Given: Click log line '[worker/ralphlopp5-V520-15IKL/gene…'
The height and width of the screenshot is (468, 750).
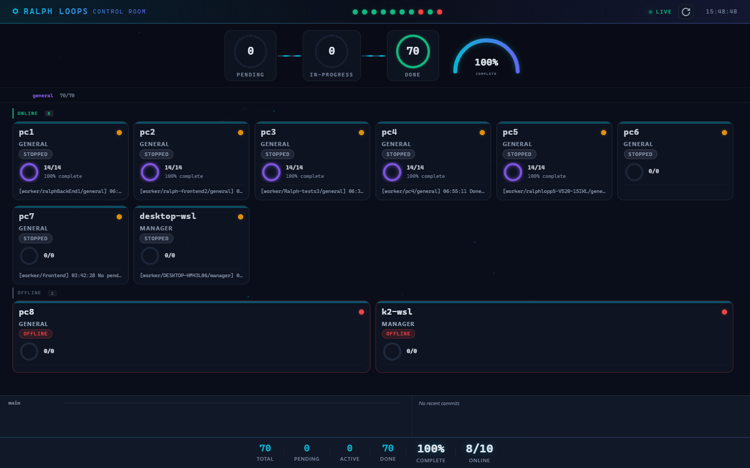Looking at the screenshot, I should tap(554, 191).
